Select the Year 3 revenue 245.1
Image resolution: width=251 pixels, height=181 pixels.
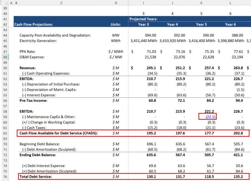tap(151, 68)
